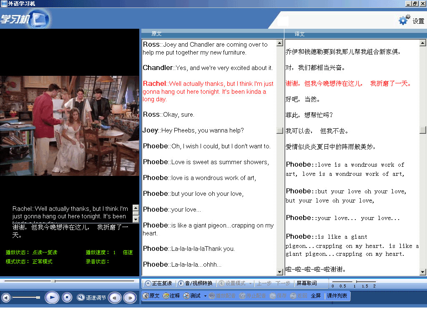Toggle 音/视频转换 audio-video switch

tap(195, 283)
